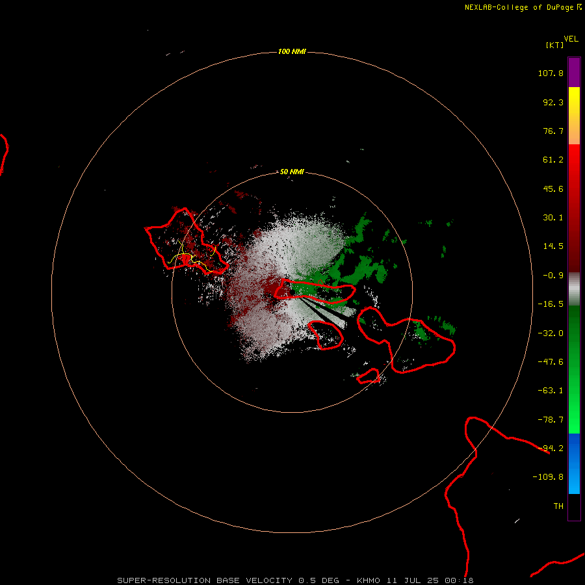
Task: Click the [KT] units label
Action: 554,45
